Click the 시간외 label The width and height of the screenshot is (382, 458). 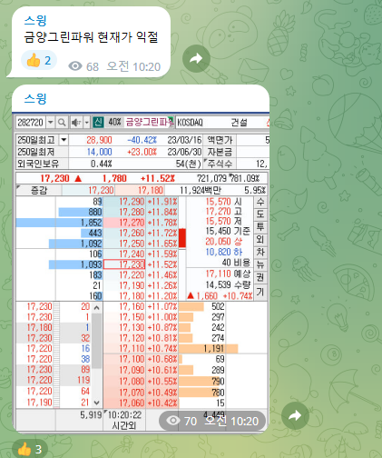click(124, 425)
